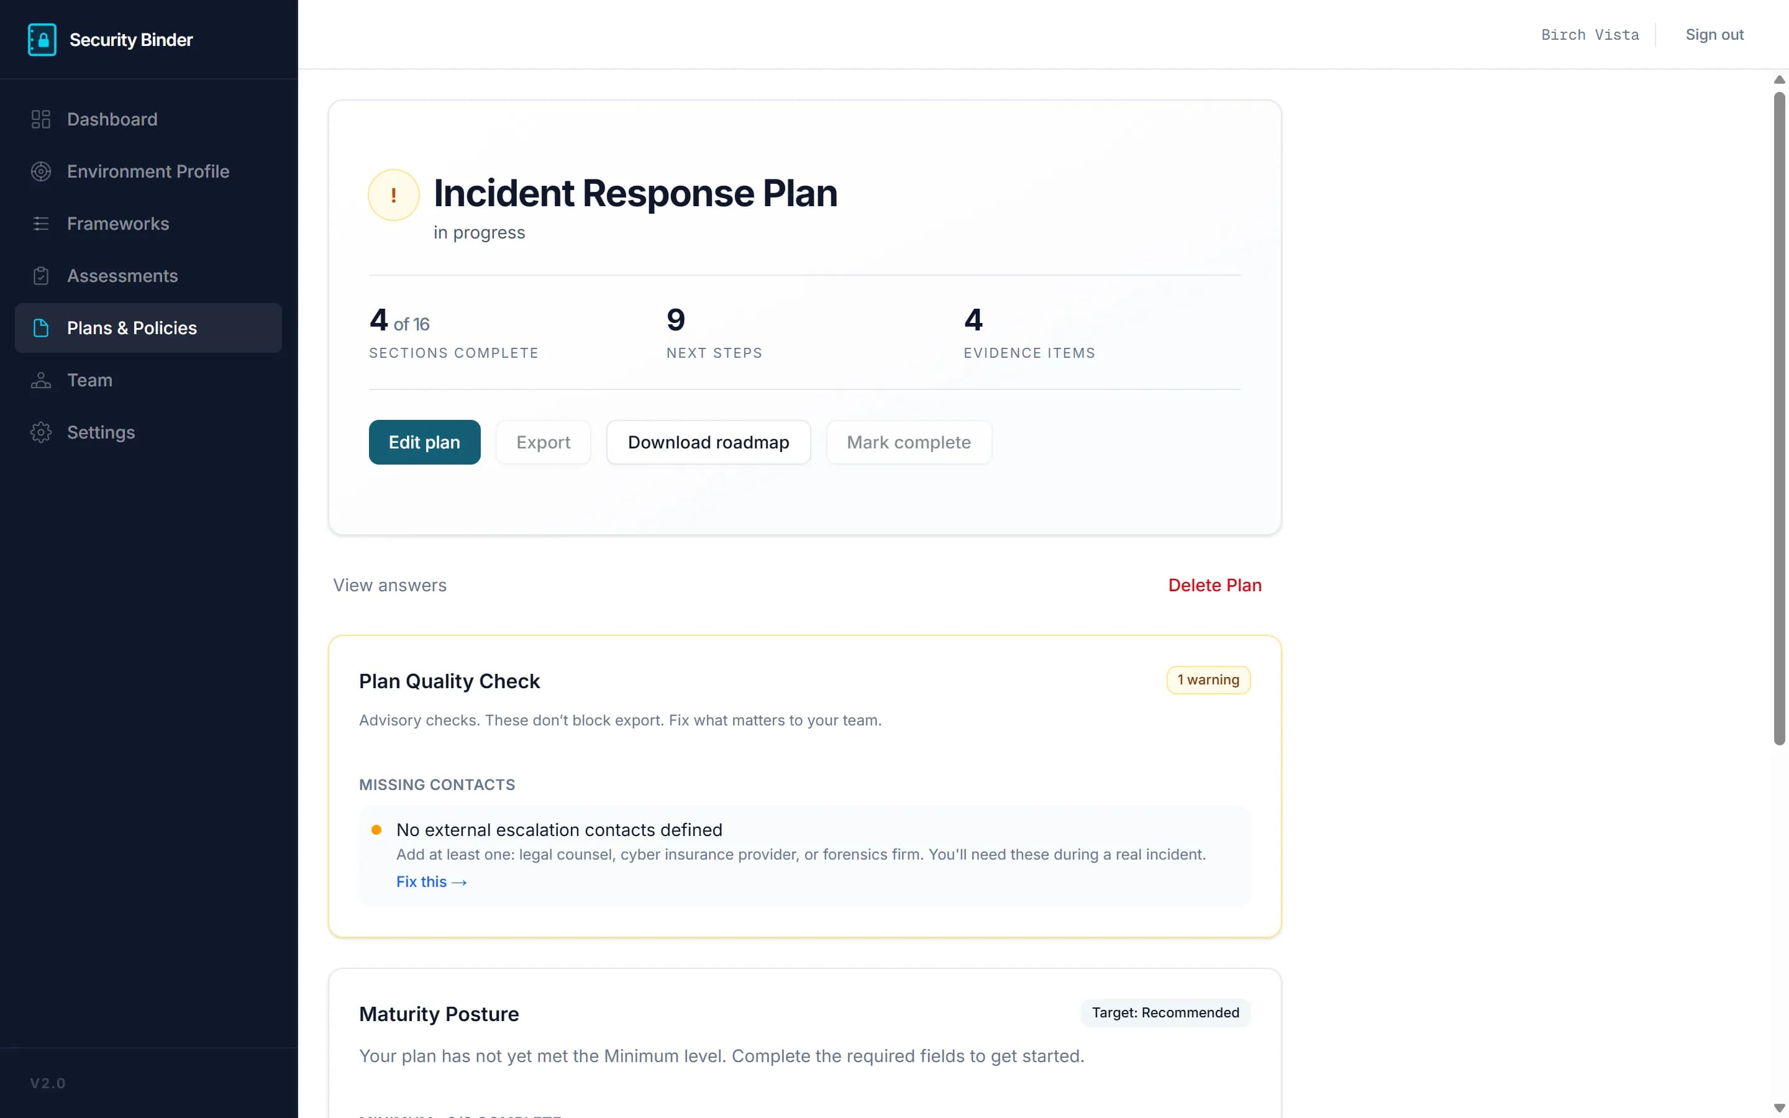Click the Export button
Screen dimensions: 1789x1118
(x=544, y=442)
